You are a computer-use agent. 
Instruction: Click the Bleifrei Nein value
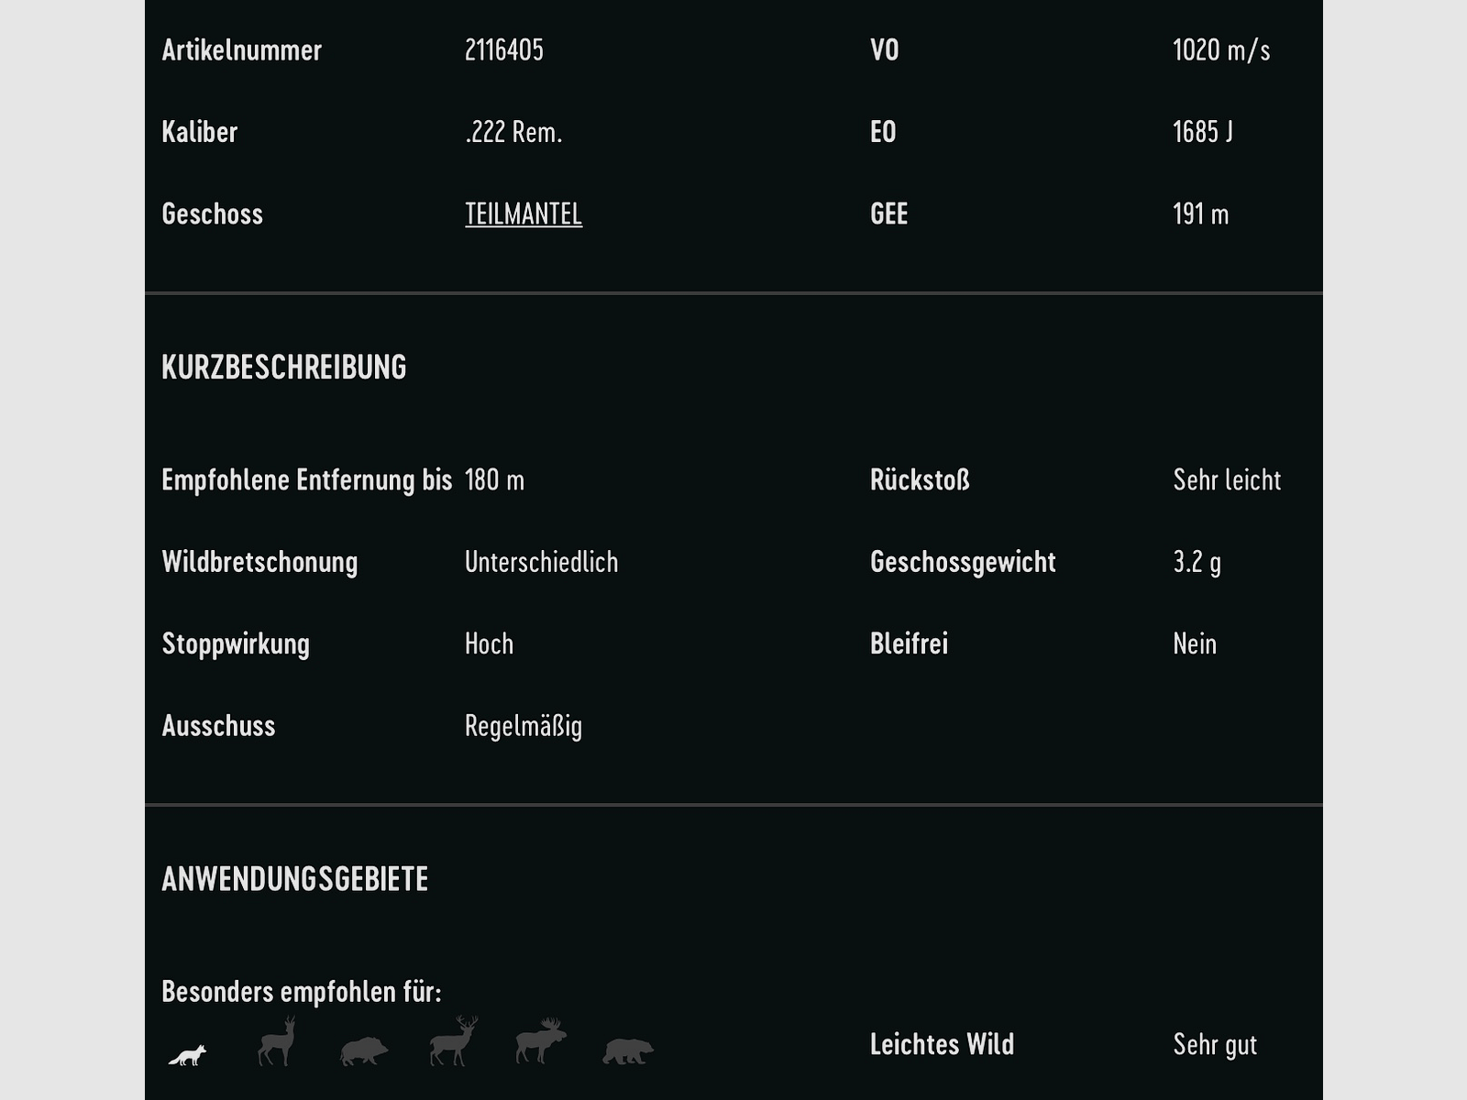click(x=1195, y=643)
